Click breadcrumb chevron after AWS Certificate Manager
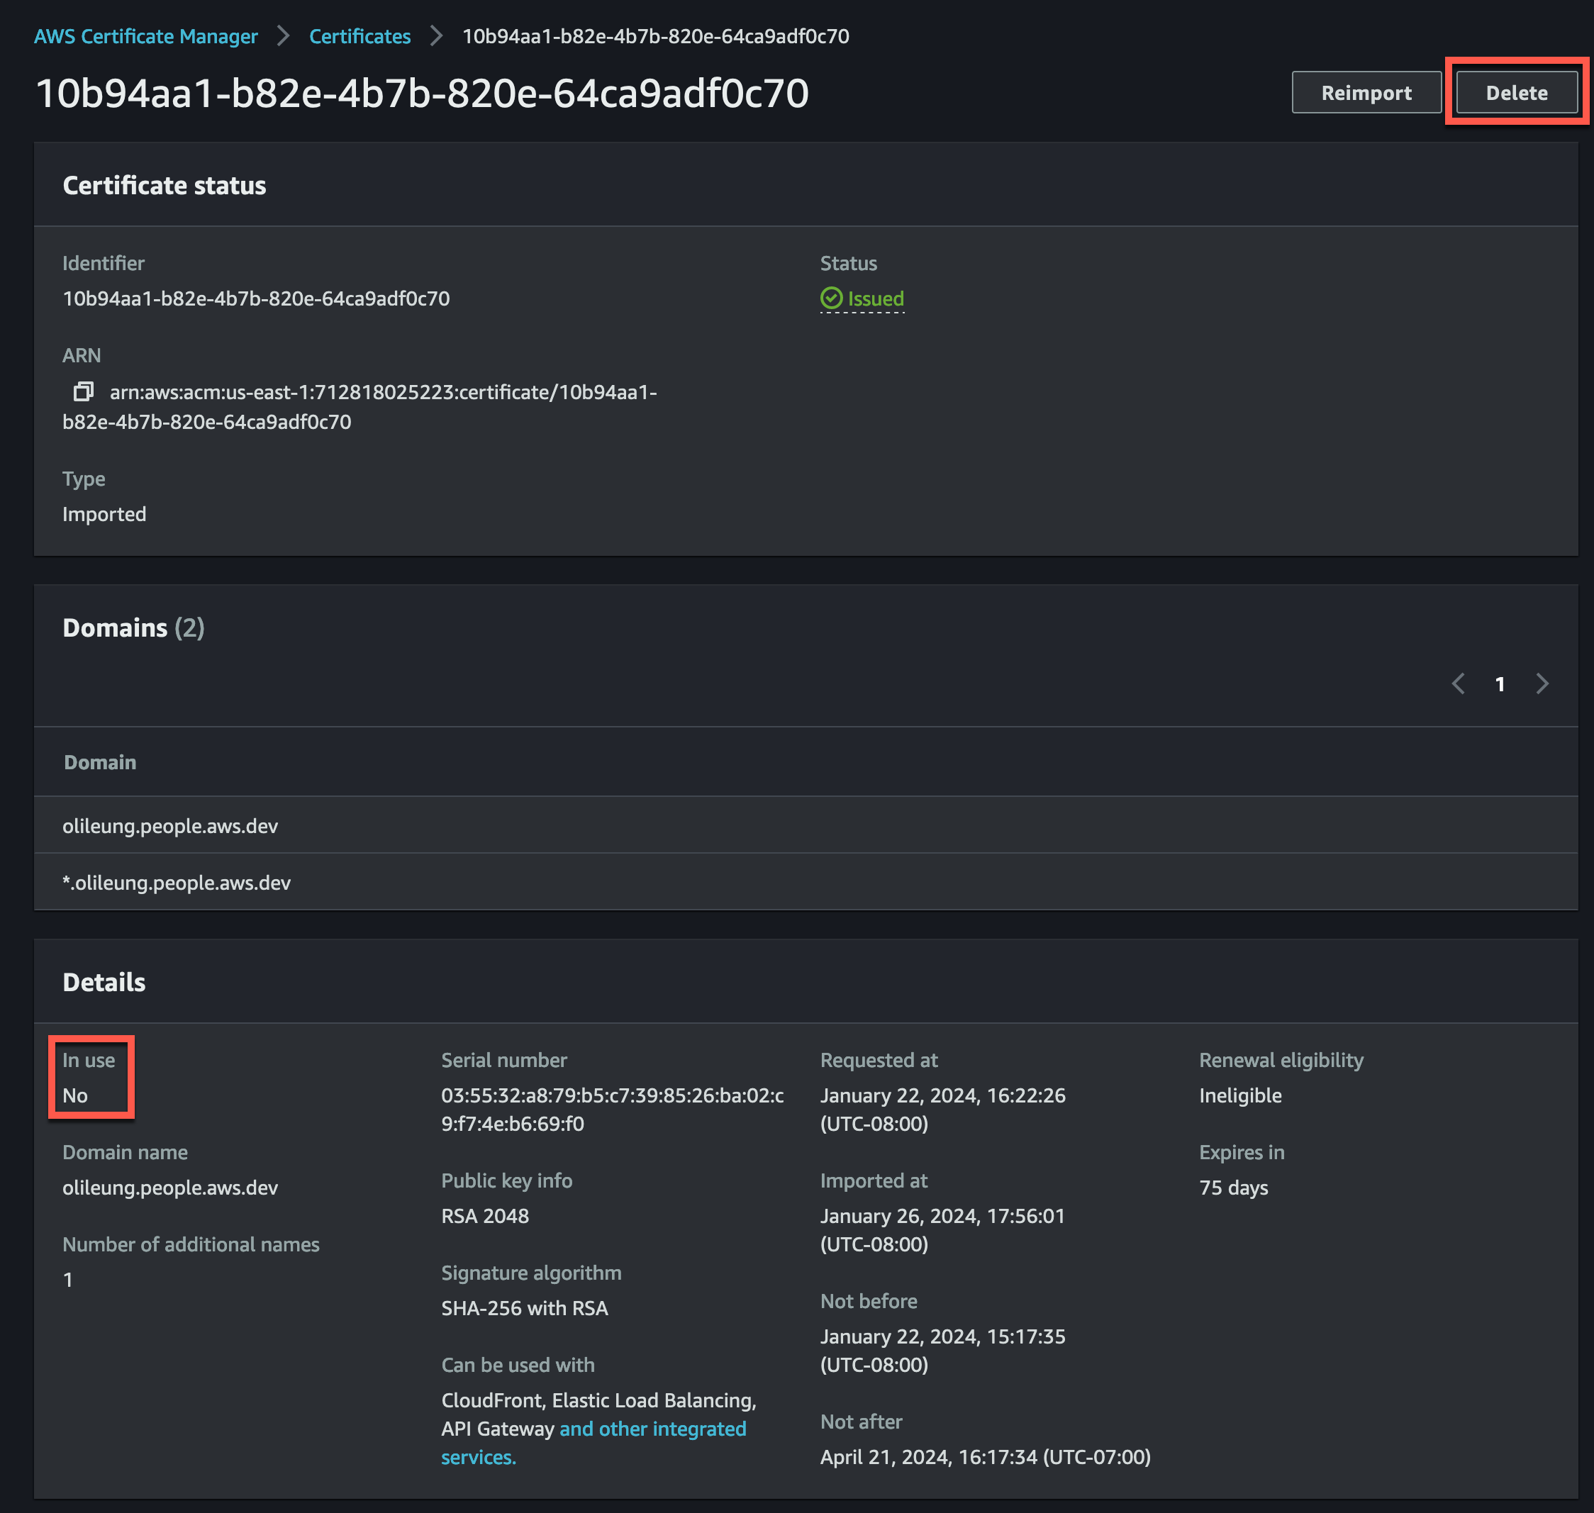Image resolution: width=1594 pixels, height=1513 pixels. pos(283,35)
